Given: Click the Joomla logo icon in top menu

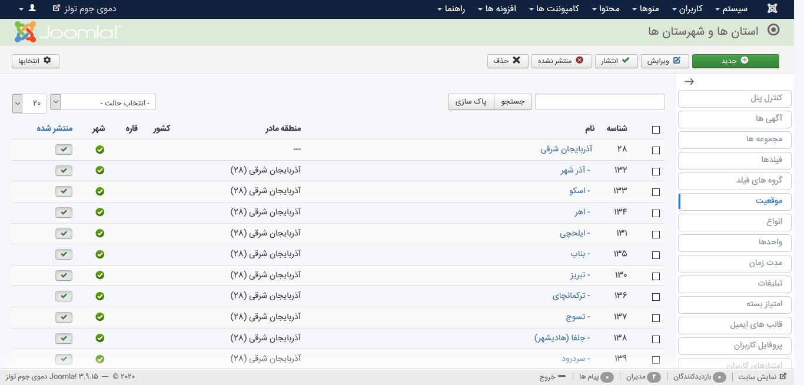Looking at the screenshot, I should click(x=772, y=9).
